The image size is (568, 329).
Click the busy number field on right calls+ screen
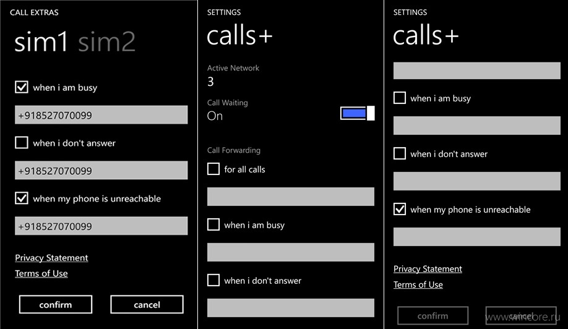click(476, 126)
